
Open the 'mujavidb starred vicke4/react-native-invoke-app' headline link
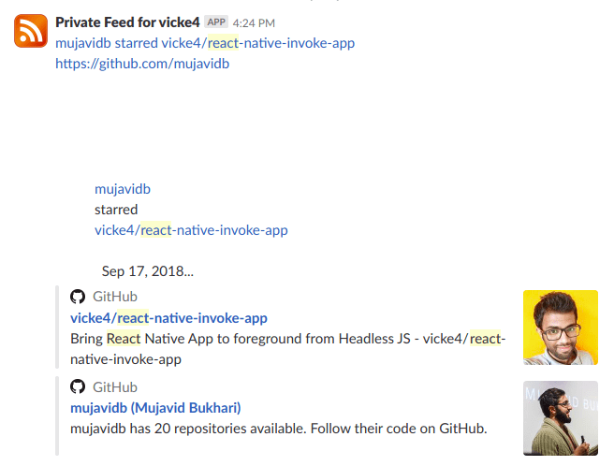(x=205, y=43)
